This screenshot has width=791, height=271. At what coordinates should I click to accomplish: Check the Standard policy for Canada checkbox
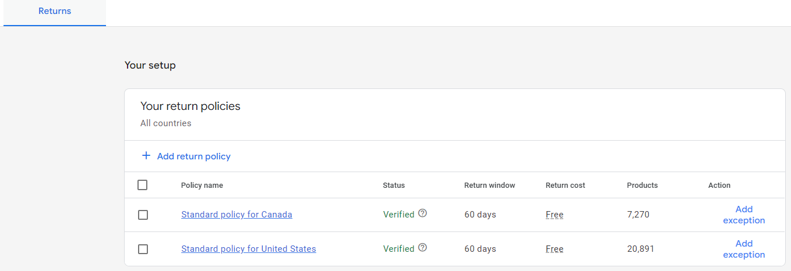tap(143, 215)
